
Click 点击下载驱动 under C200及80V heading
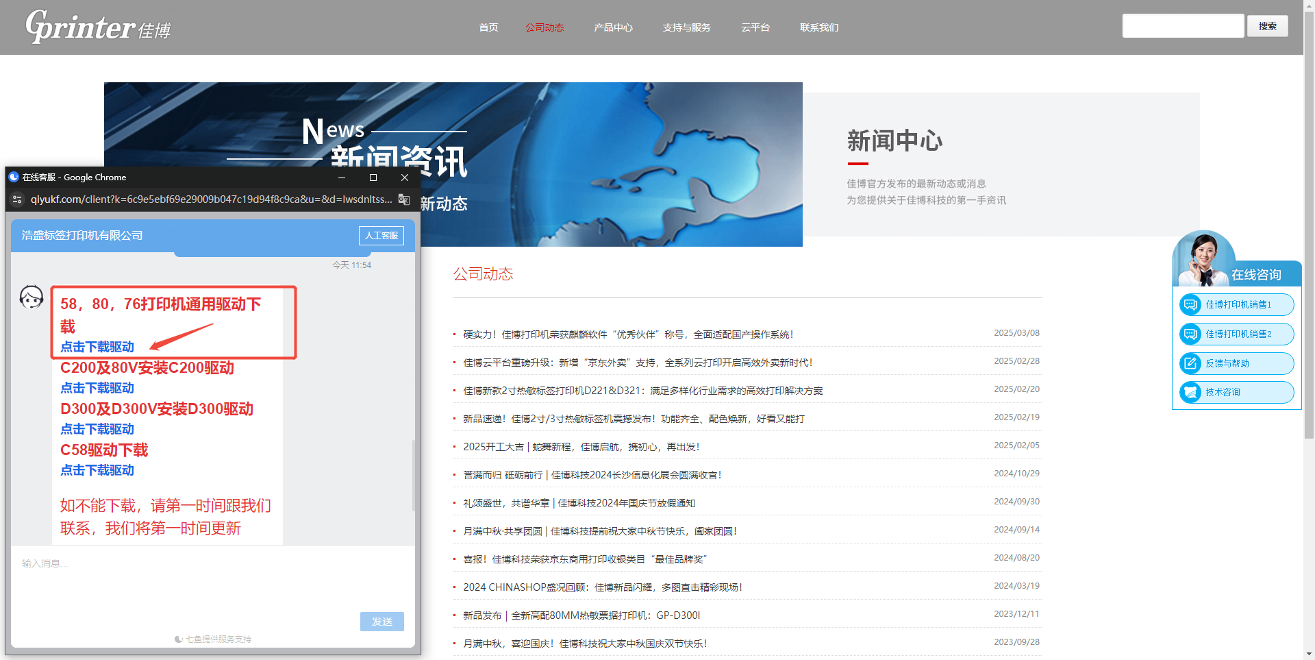pos(97,388)
